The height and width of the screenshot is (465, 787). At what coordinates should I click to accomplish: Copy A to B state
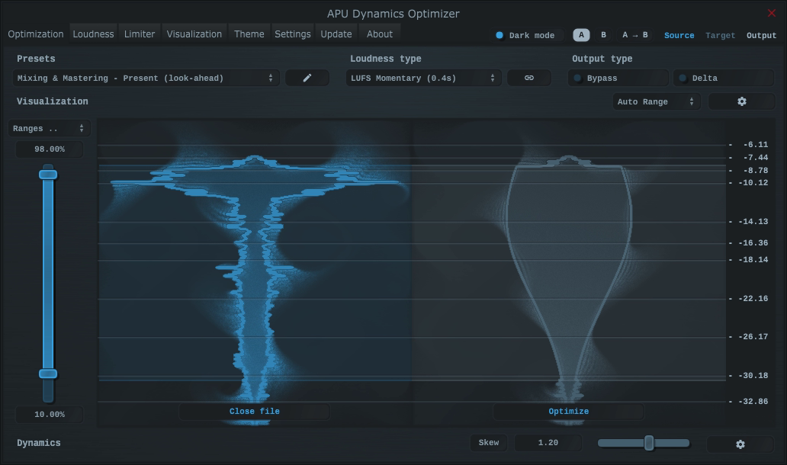pyautogui.click(x=634, y=35)
